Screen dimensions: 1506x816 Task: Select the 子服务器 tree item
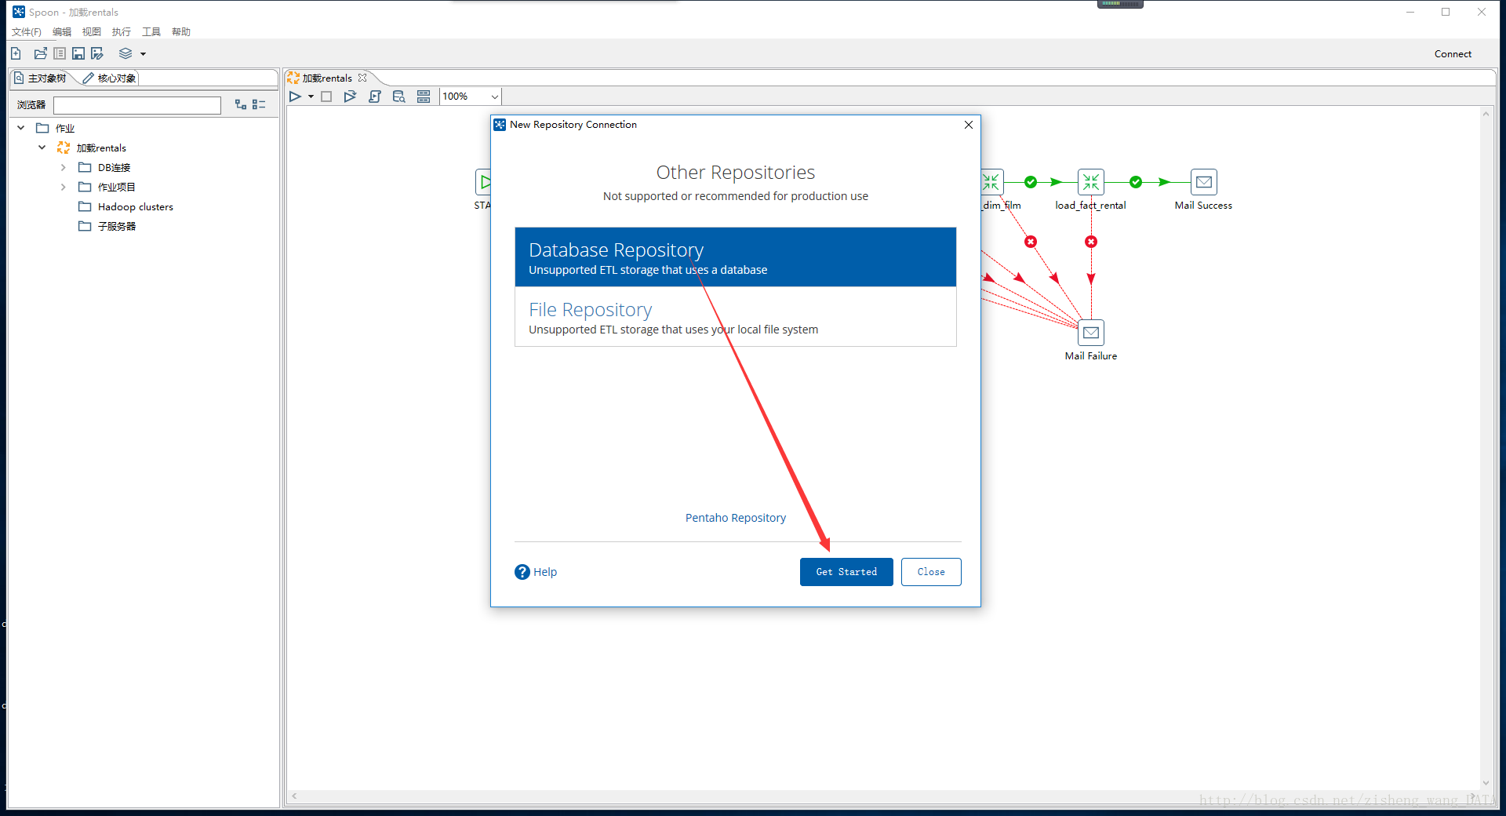116,226
